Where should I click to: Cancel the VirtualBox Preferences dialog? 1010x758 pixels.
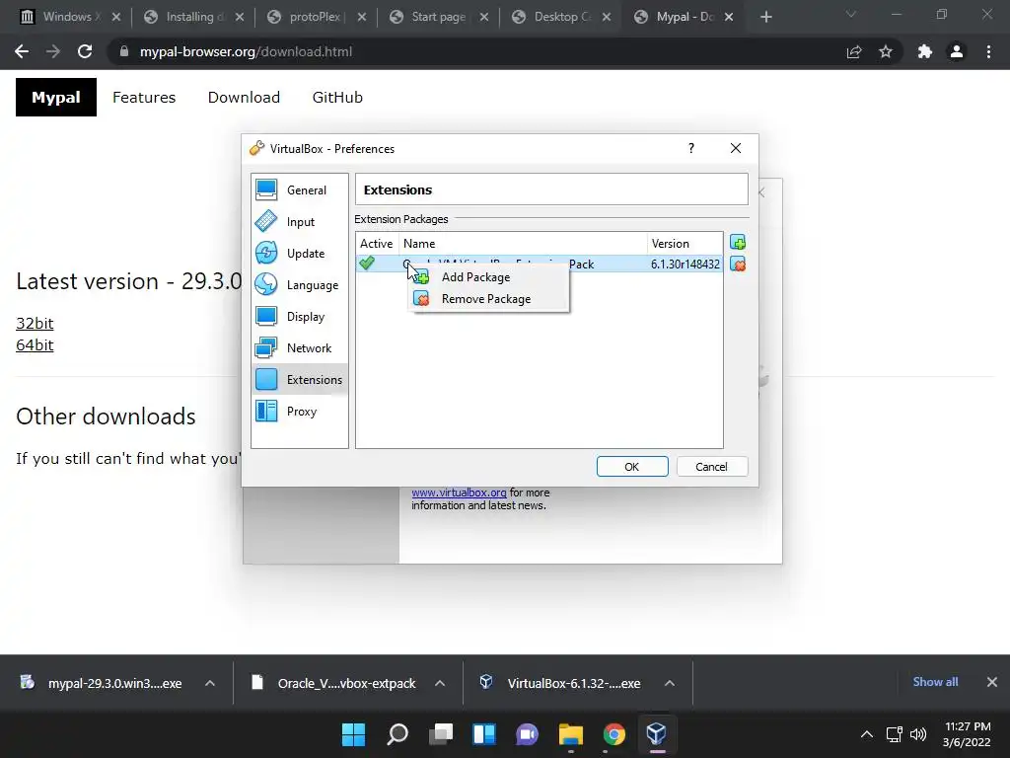click(x=712, y=467)
